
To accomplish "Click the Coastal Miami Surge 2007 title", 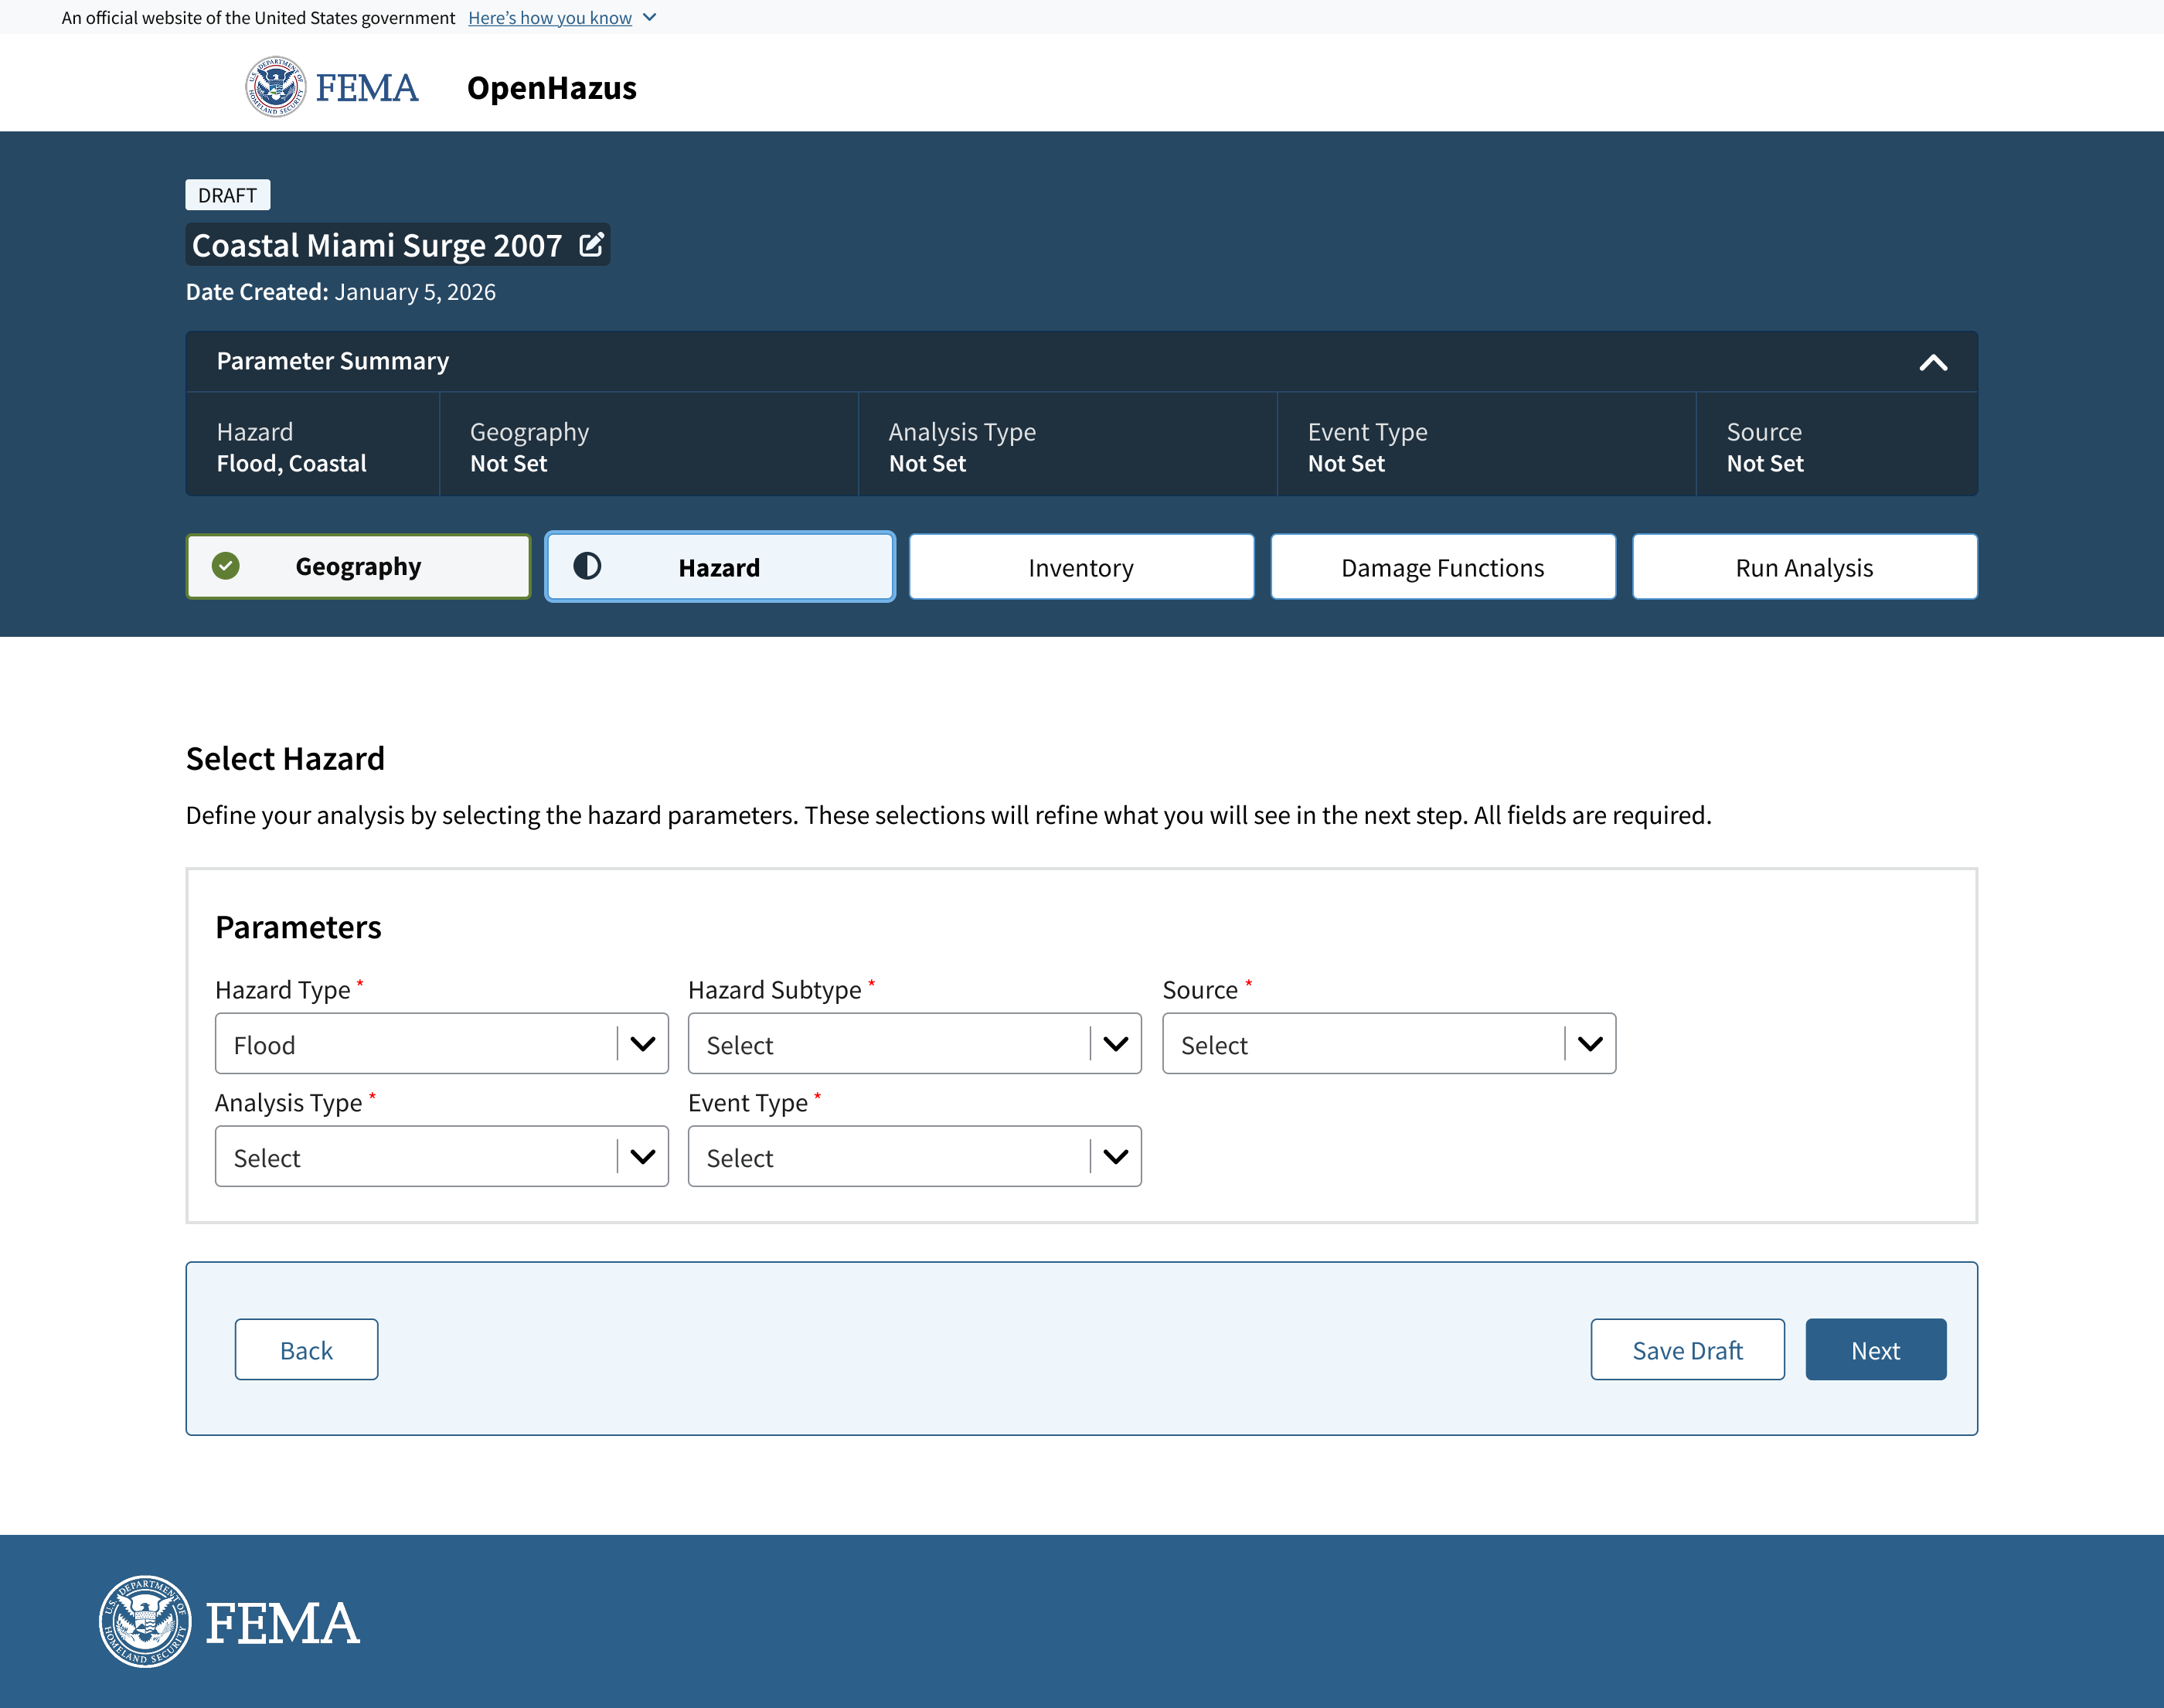I will tap(377, 245).
